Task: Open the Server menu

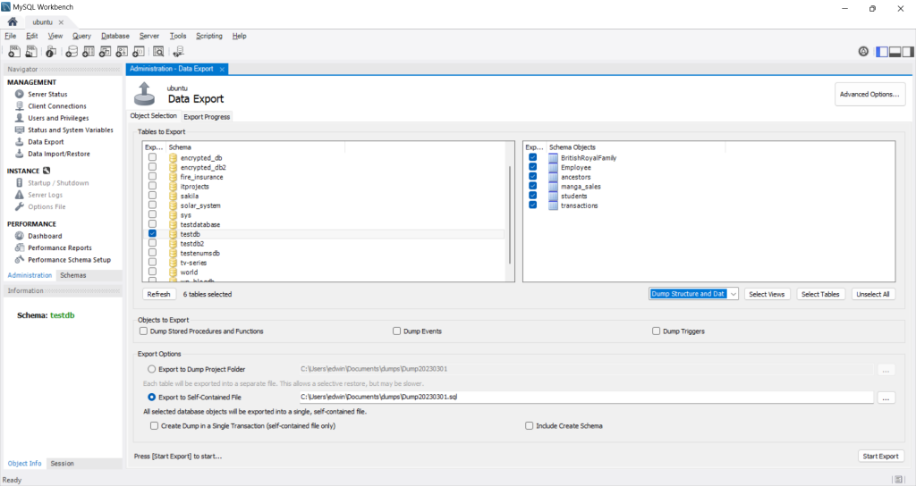Action: pyautogui.click(x=149, y=36)
